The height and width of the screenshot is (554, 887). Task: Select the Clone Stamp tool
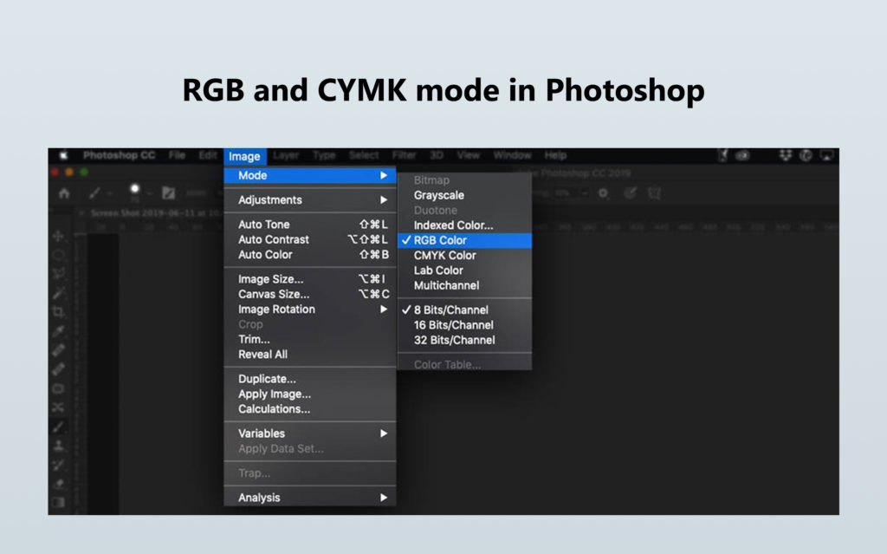click(58, 446)
